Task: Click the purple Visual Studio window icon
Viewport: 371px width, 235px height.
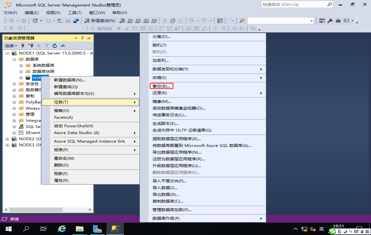Action: point(322,21)
